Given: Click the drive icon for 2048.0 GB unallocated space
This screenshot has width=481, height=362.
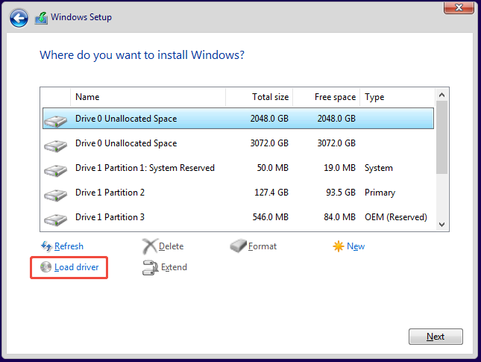Looking at the screenshot, I should click(55, 121).
